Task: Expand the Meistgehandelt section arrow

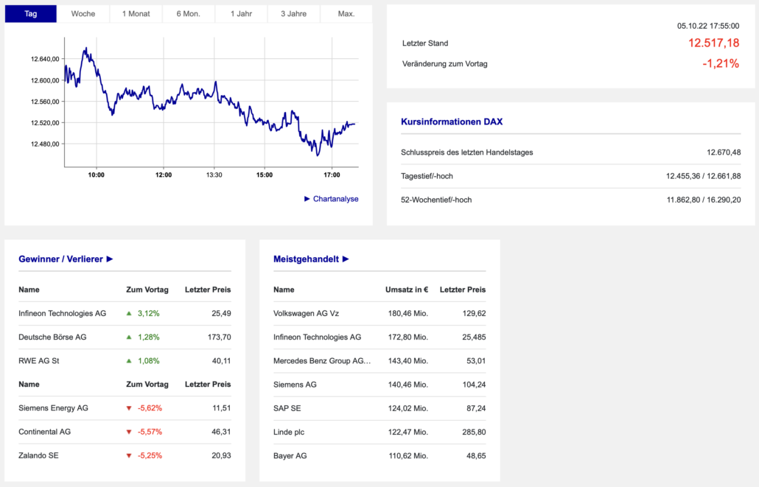Action: [346, 259]
